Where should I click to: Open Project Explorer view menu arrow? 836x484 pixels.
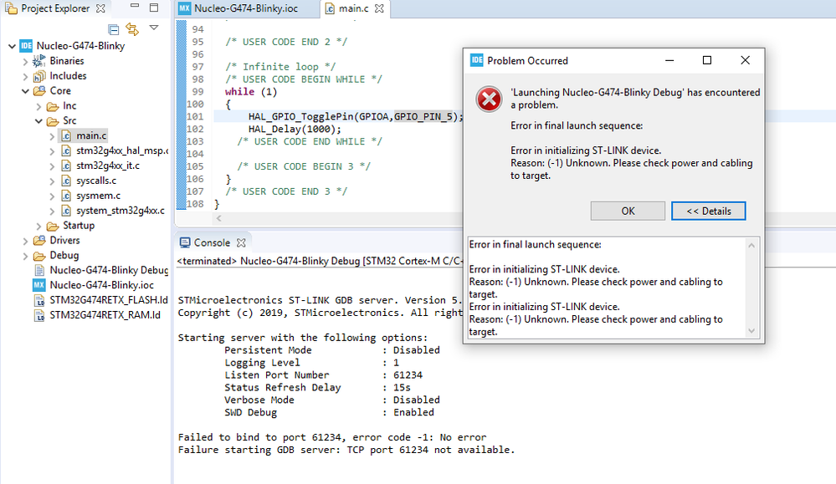click(x=154, y=28)
